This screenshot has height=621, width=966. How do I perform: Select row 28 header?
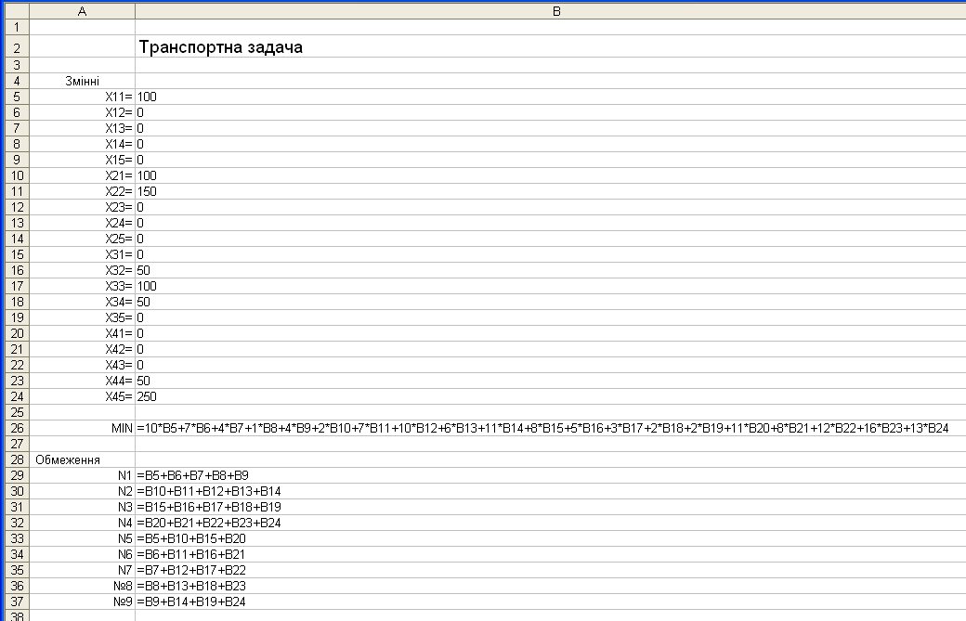pos(18,459)
